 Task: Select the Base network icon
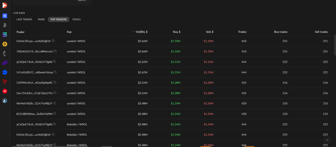click(5, 72)
